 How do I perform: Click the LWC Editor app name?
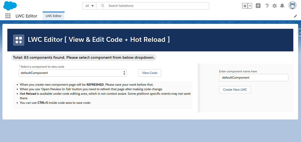point(26,16)
